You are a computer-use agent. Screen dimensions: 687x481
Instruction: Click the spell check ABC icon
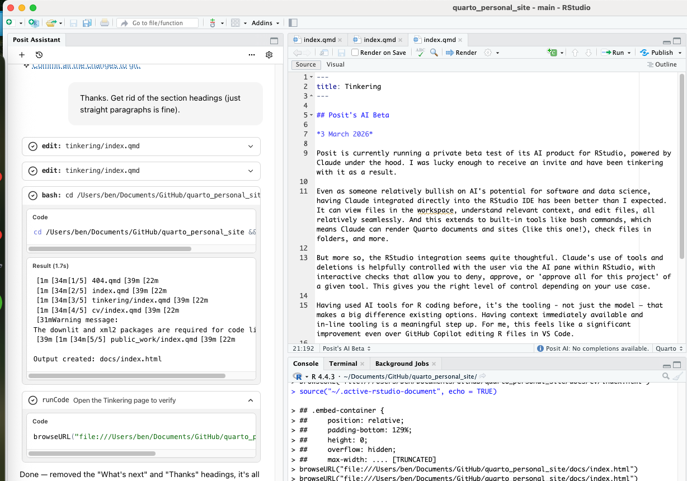420,52
